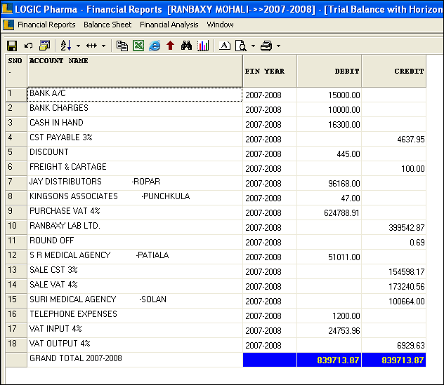
Task: Select the ROUND OFF account
Action: coord(51,240)
